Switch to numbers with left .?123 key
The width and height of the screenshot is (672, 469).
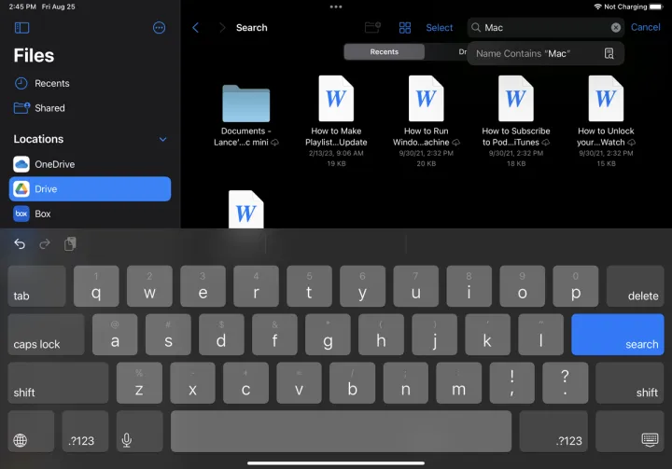tap(84, 432)
